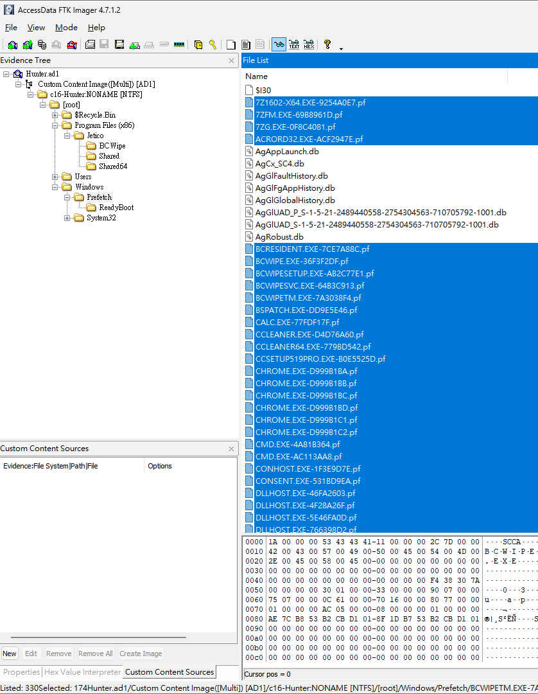Toggle automatic file type view (glasses)

click(279, 45)
